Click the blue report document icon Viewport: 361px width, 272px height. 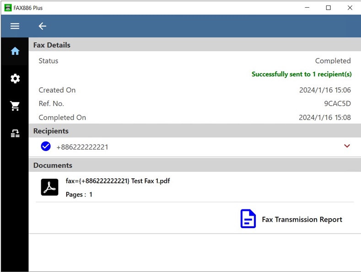click(248, 219)
